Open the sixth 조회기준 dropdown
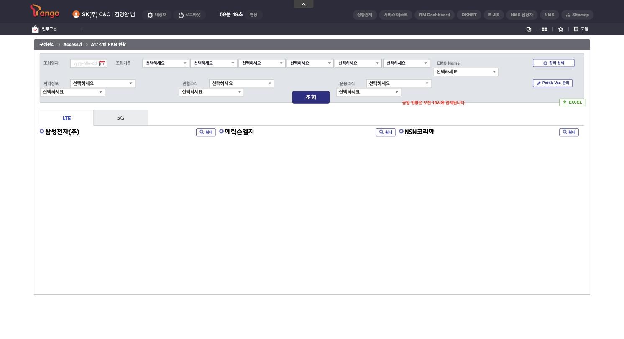Viewport: 624px width, 339px height. tap(407, 63)
